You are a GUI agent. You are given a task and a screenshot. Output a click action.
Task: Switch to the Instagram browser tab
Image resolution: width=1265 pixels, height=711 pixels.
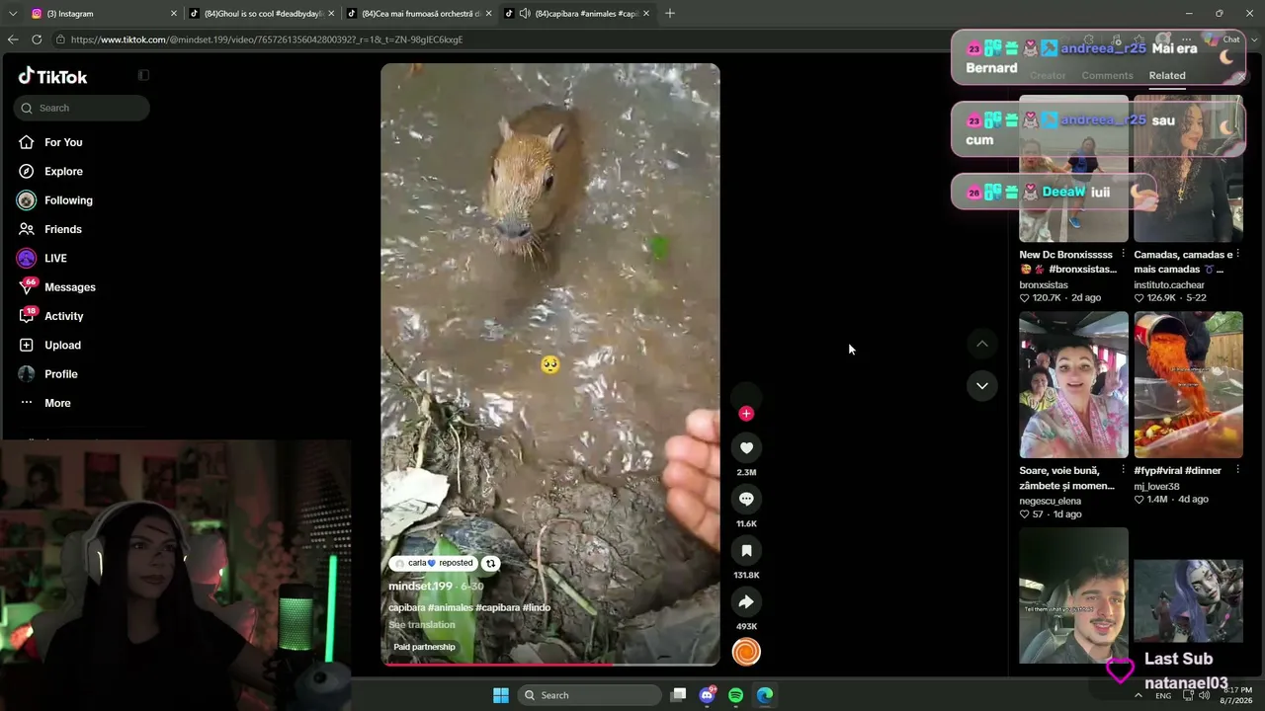coord(104,14)
